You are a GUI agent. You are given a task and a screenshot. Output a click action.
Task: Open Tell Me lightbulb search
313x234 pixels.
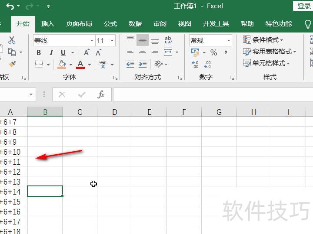point(308,24)
